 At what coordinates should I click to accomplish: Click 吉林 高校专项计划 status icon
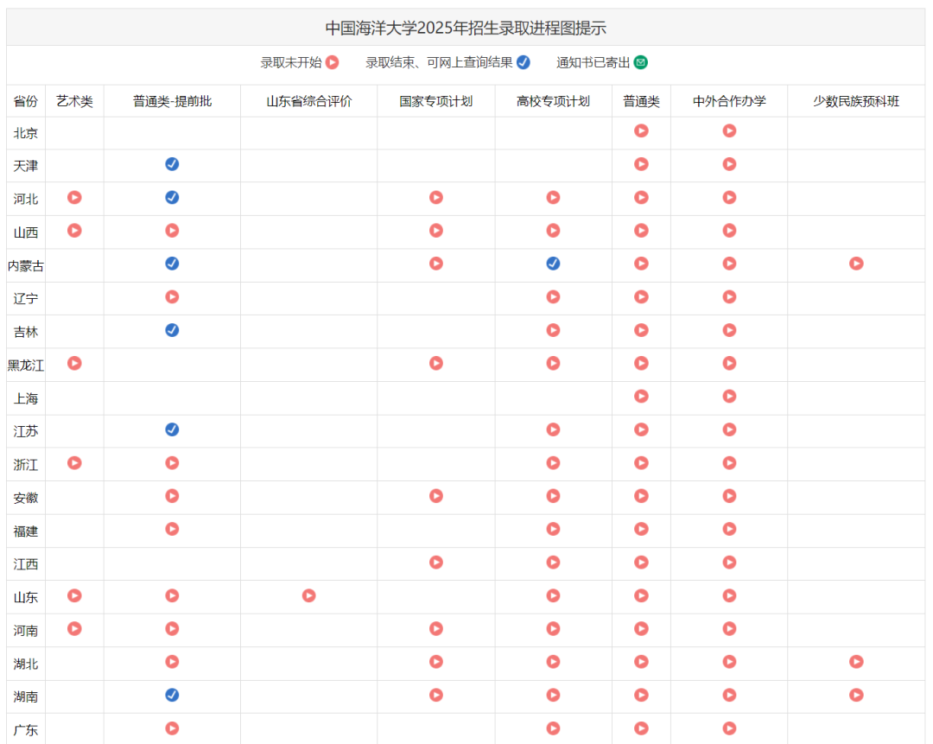click(554, 330)
